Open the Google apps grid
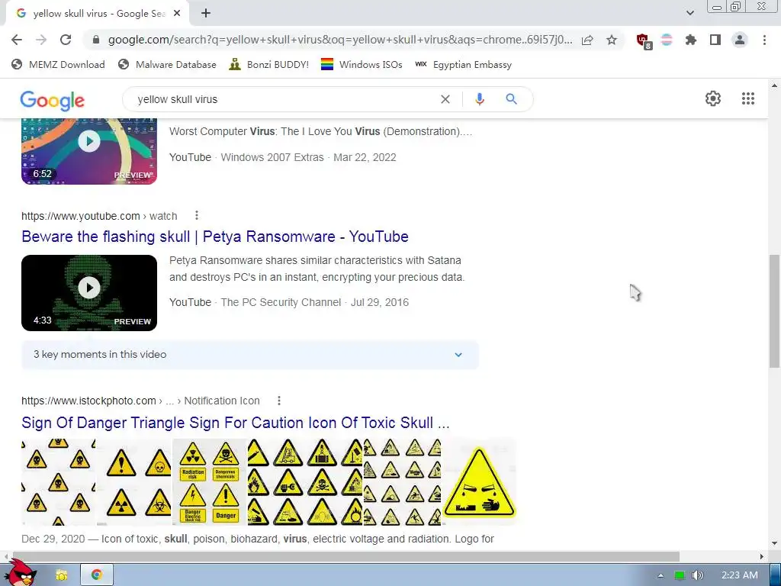781x586 pixels. coord(747,98)
